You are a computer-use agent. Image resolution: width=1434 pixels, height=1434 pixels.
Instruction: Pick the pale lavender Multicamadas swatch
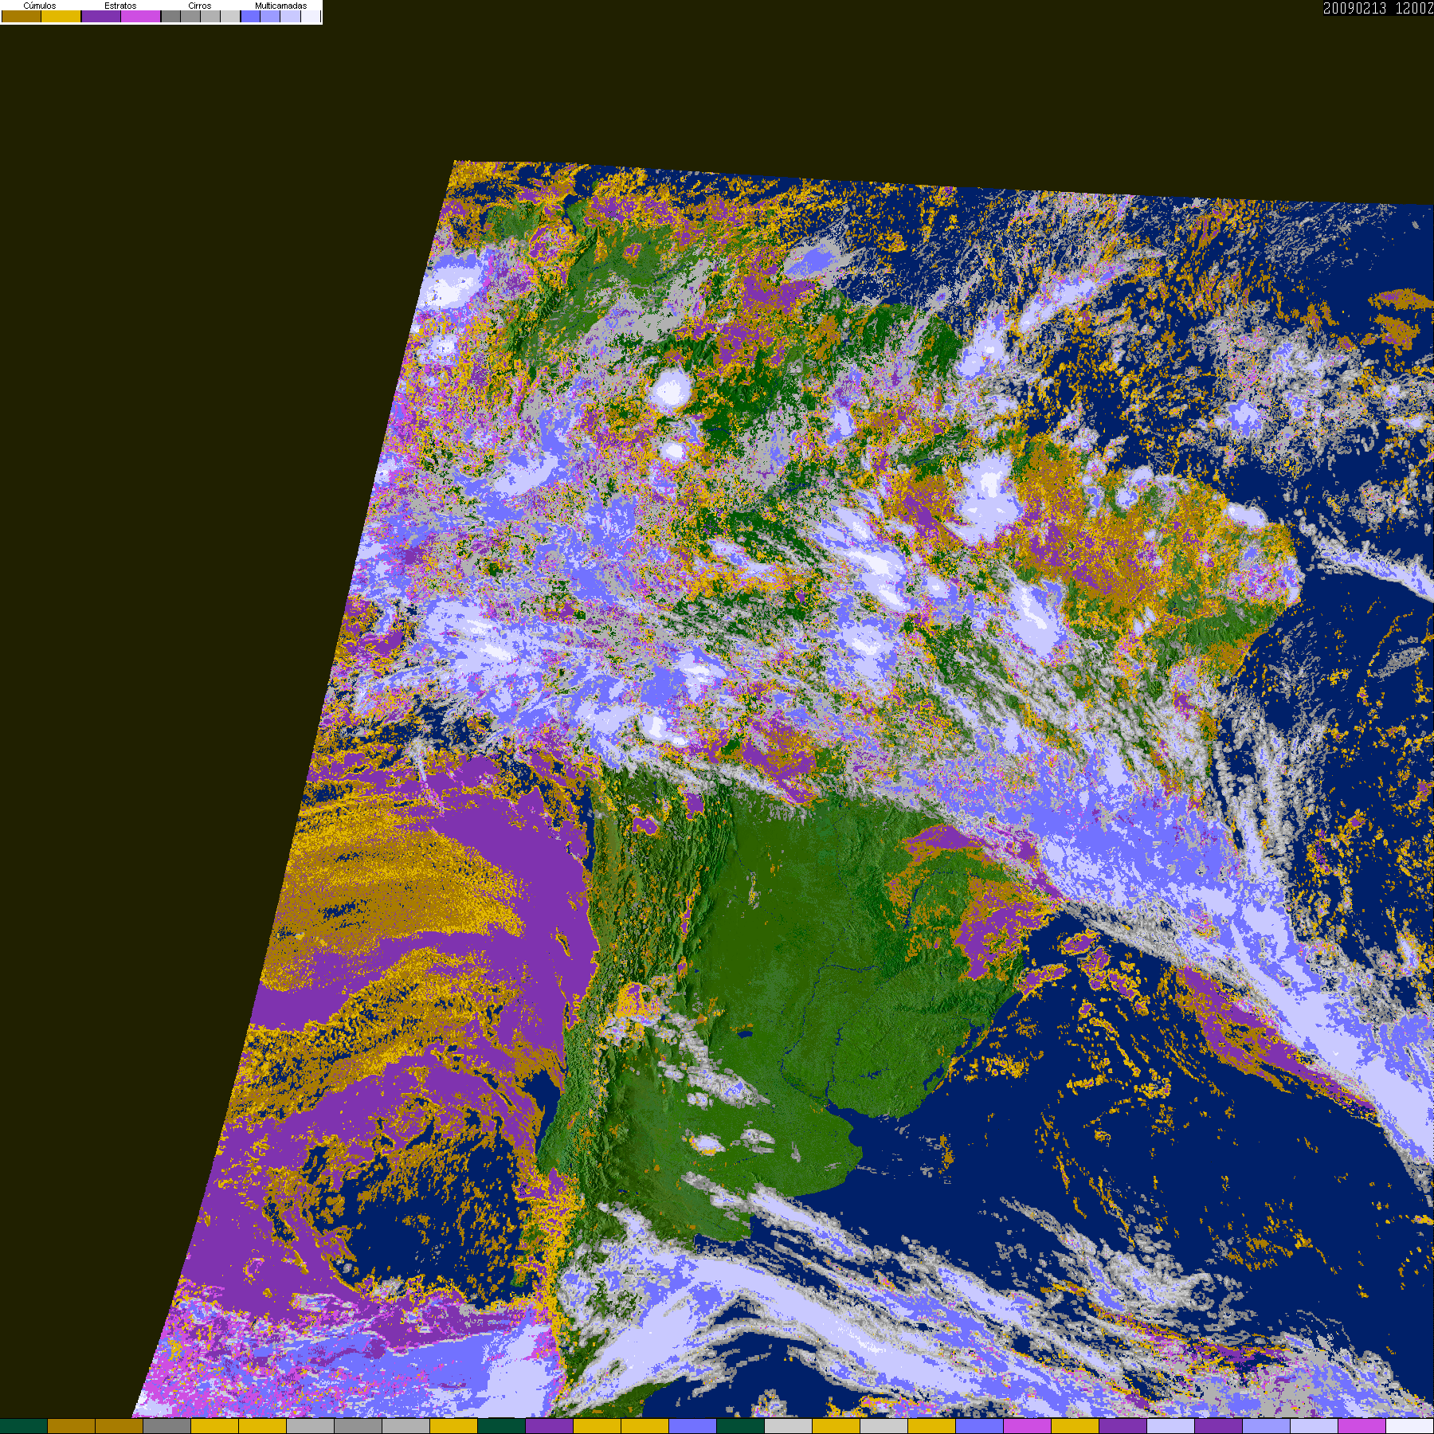(290, 16)
